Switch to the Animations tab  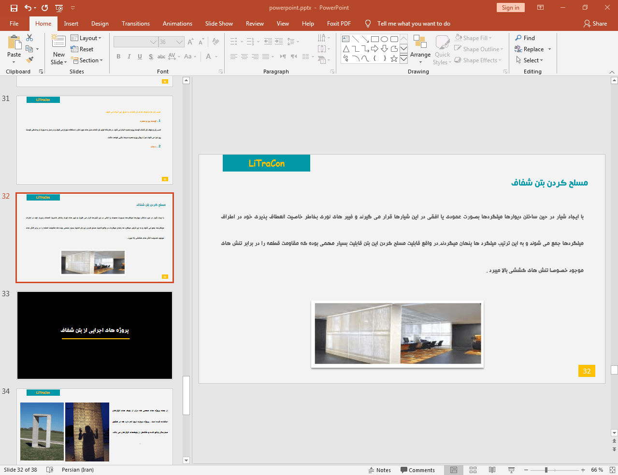pos(177,23)
